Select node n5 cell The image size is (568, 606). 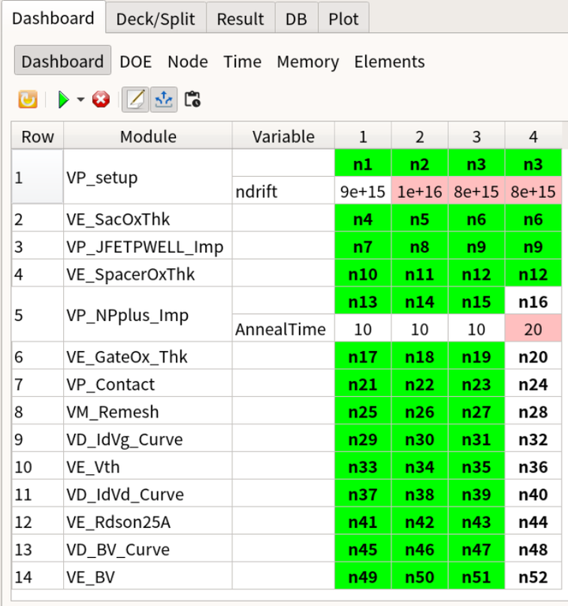420,219
